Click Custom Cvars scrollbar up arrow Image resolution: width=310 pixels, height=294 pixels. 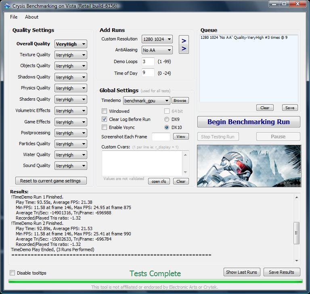pyautogui.click(x=185, y=155)
